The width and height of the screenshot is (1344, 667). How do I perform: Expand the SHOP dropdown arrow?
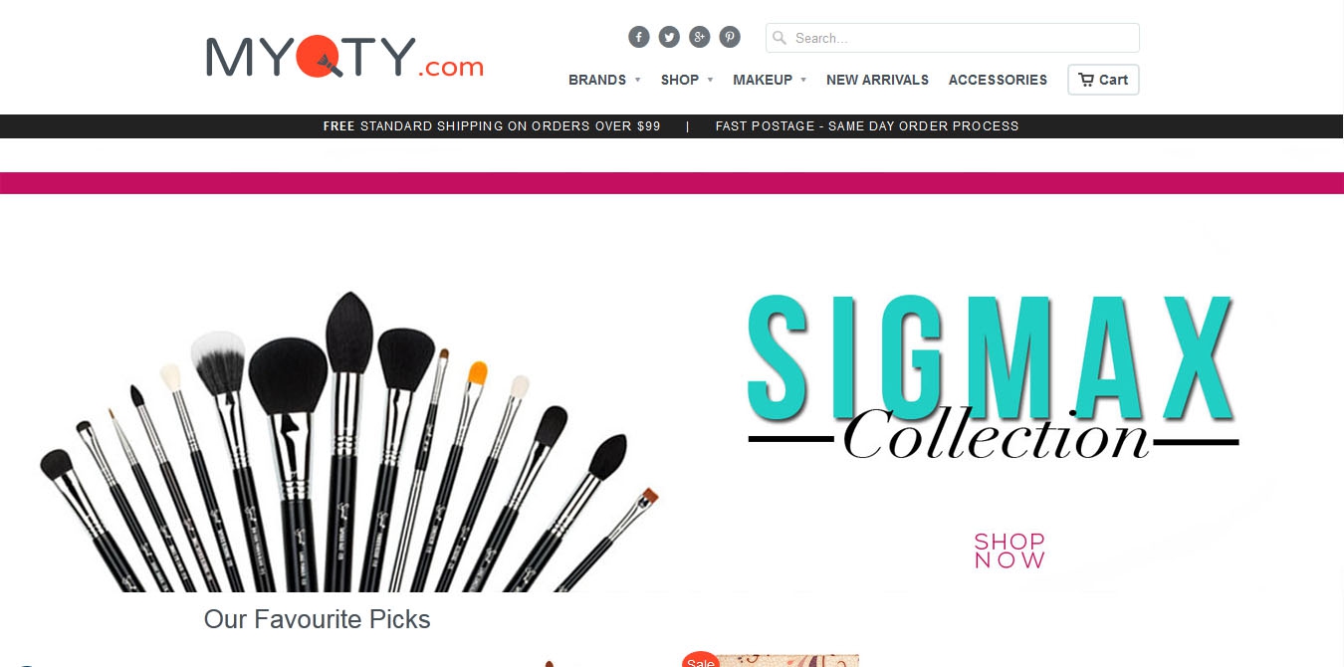click(710, 80)
